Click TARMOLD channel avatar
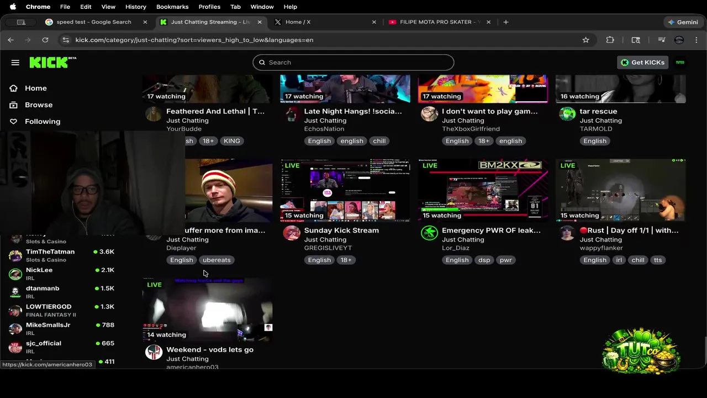This screenshot has width=707, height=398. coord(567,114)
